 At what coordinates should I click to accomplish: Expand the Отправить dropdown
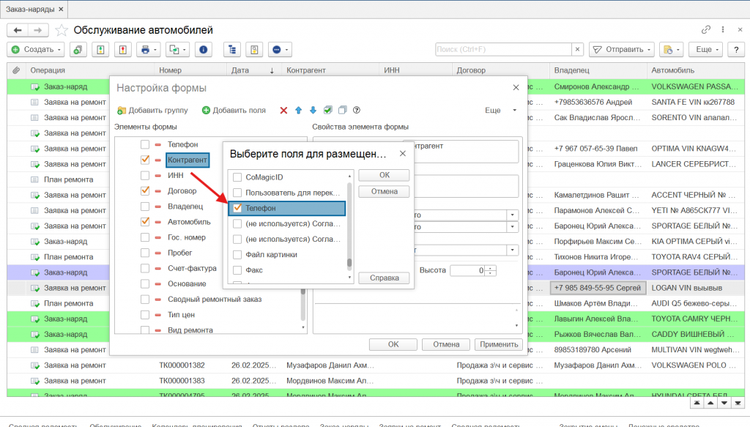pos(622,50)
